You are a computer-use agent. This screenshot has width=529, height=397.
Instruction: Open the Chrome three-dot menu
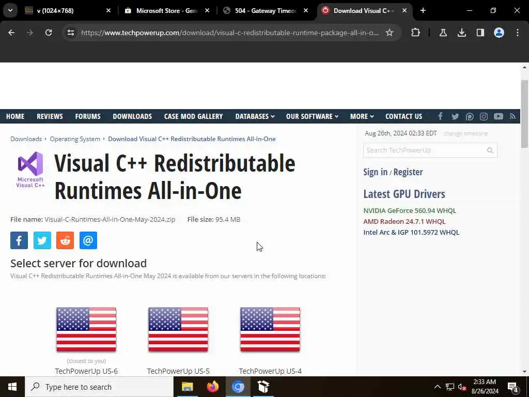[x=518, y=33]
